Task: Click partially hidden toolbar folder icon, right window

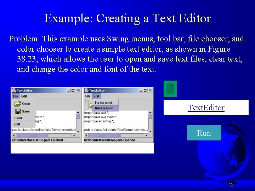Action: pos(90,105)
